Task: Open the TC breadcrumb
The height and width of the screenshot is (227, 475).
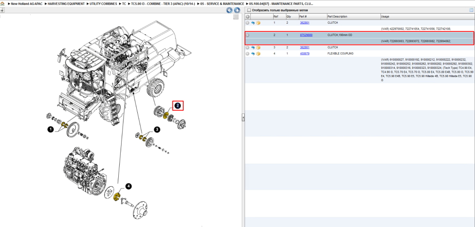Action: [124, 4]
